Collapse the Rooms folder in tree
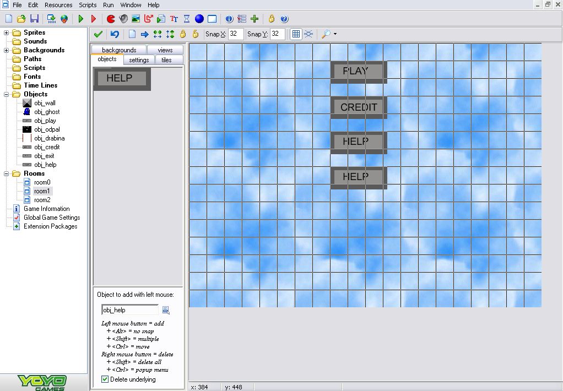 tap(7, 173)
